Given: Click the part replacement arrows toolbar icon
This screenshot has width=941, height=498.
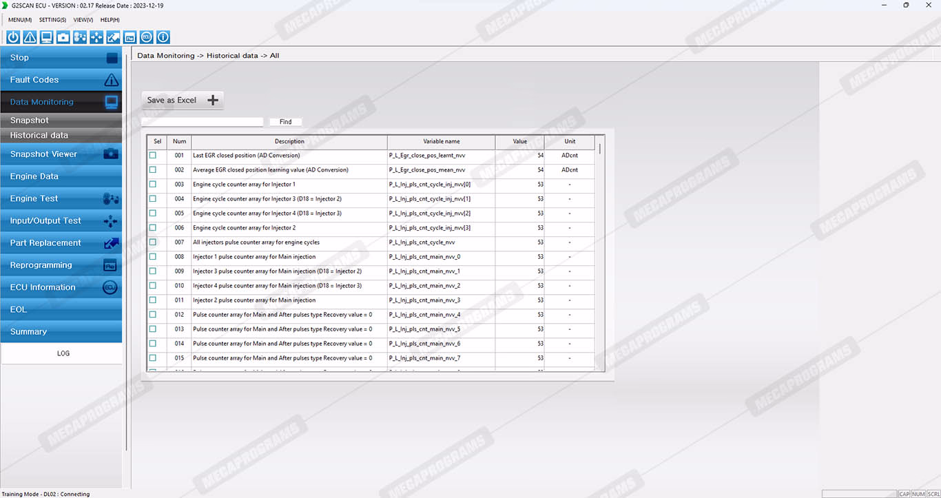Looking at the screenshot, I should click(113, 37).
